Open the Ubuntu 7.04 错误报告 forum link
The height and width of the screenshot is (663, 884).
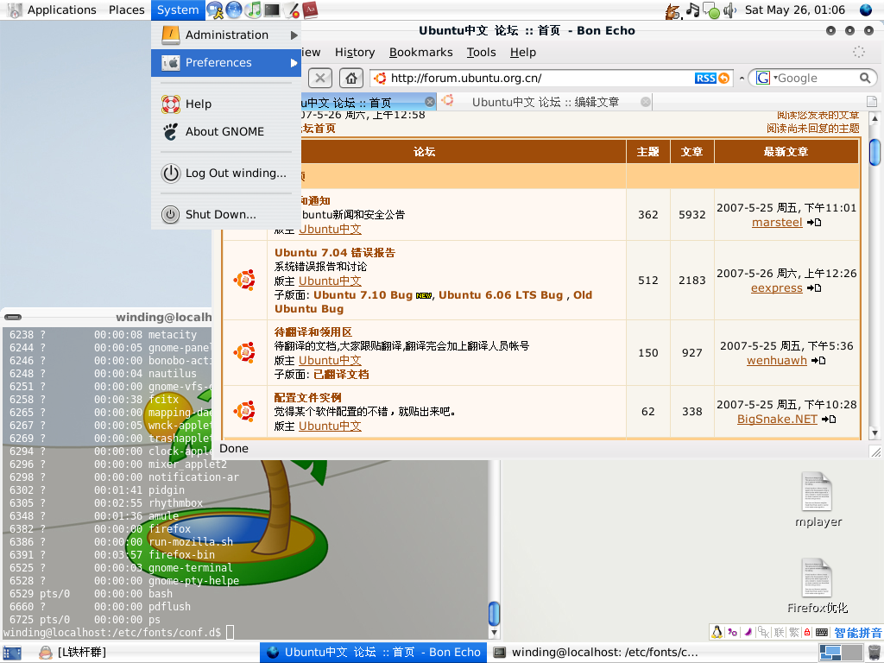tap(335, 253)
